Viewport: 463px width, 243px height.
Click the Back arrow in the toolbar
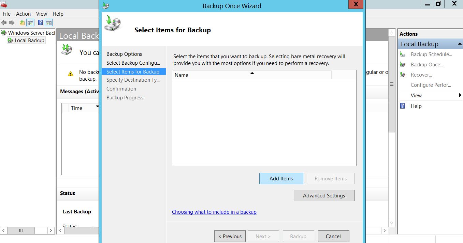tap(4, 23)
